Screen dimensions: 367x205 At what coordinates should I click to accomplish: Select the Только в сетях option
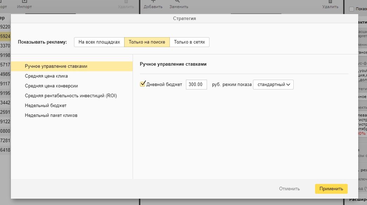click(x=189, y=42)
